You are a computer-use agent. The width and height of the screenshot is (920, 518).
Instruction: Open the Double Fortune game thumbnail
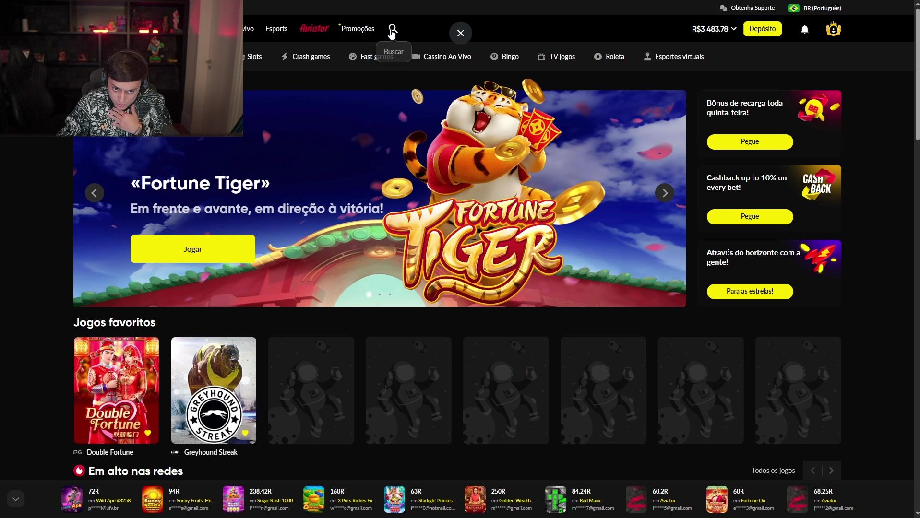click(116, 390)
